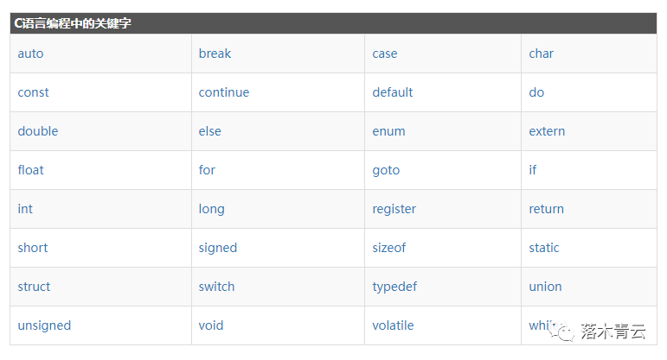Open the 'break' keyword link
Image resolution: width=667 pixels, height=360 pixels.
click(215, 54)
